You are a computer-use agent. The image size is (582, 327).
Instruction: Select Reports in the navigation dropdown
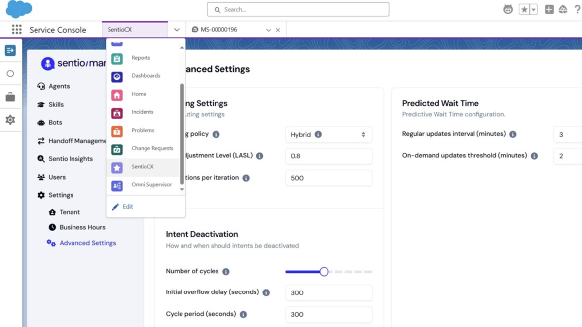click(143, 58)
